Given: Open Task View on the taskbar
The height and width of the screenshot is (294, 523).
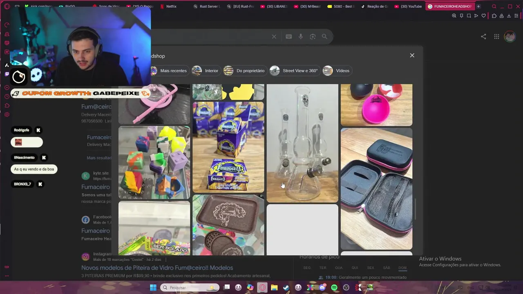Looking at the screenshot, I should coord(227,287).
